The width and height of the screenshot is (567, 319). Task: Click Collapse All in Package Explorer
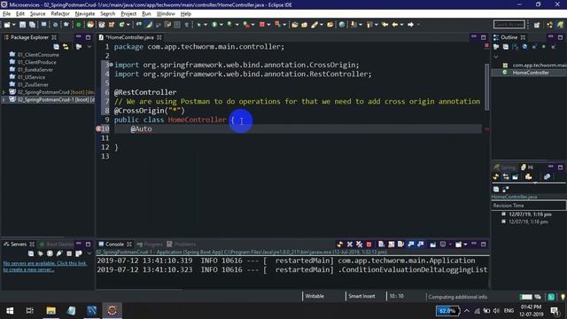tap(56, 47)
